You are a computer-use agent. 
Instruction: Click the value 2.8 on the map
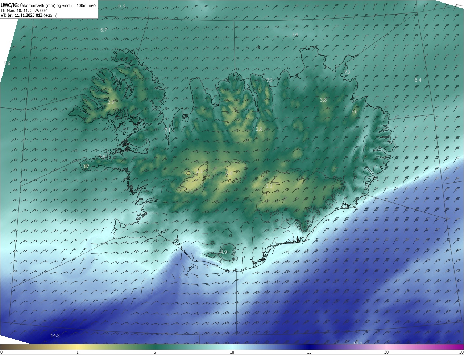tap(259, 129)
